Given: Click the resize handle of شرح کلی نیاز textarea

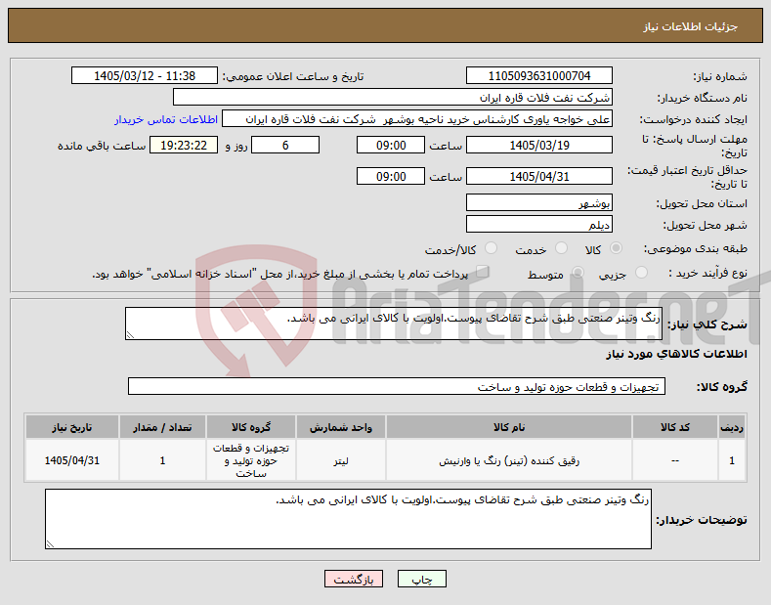Looking at the screenshot, I should click(x=130, y=335).
